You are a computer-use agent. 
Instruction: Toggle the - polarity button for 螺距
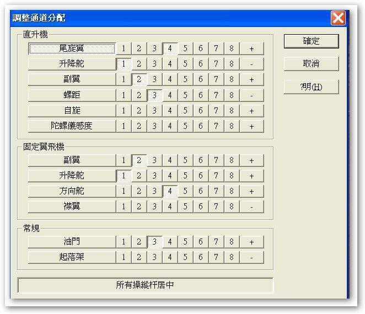click(x=251, y=95)
